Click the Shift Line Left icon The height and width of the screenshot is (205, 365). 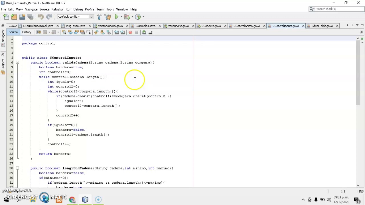pyautogui.click(x=116, y=32)
